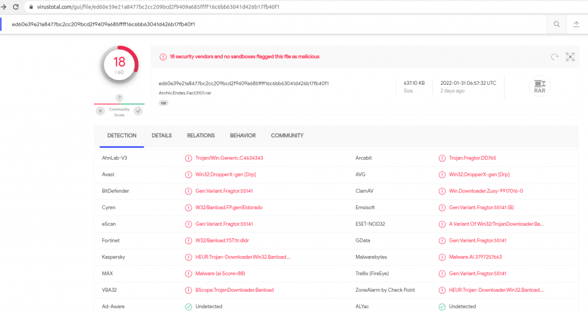Click the file name Archiv.Endes.Fact3101.rar
The image size is (588, 314).
pyautogui.click(x=185, y=93)
